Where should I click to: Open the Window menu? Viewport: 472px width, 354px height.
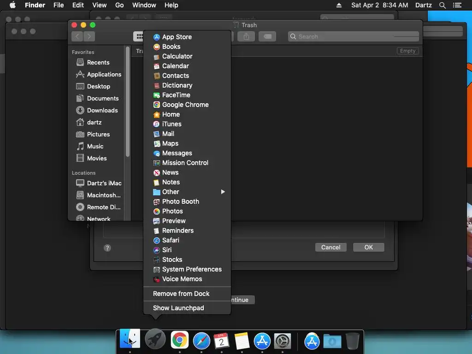coord(144,5)
